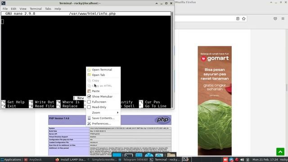
Task: Click the volume speaker tray icon
Action: 242,160
